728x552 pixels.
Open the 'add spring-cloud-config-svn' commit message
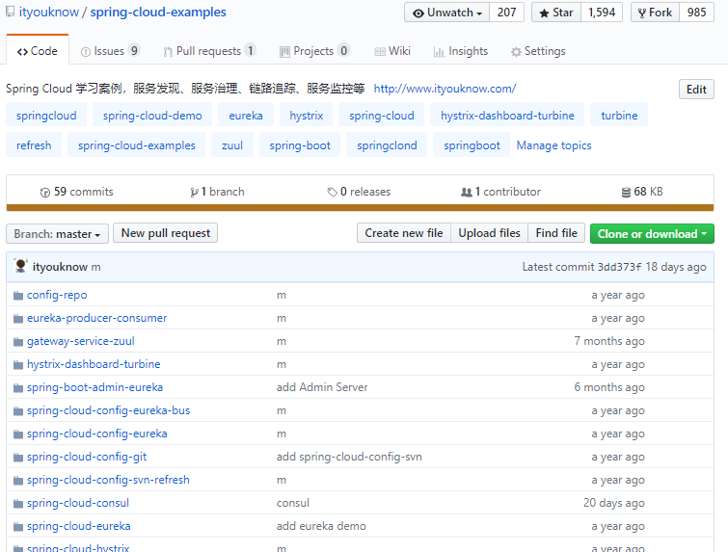coord(349,457)
